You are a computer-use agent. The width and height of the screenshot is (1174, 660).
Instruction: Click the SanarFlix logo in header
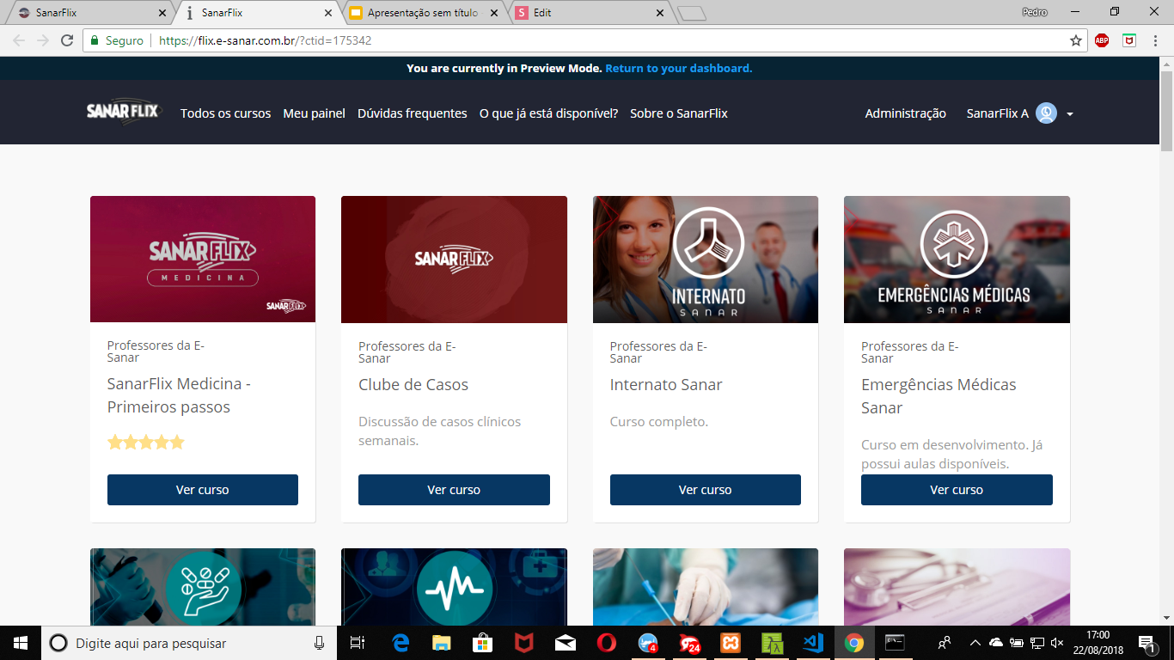123,112
